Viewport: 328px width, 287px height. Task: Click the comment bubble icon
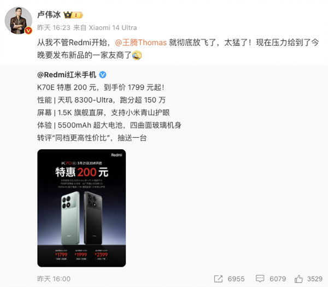(x=260, y=279)
